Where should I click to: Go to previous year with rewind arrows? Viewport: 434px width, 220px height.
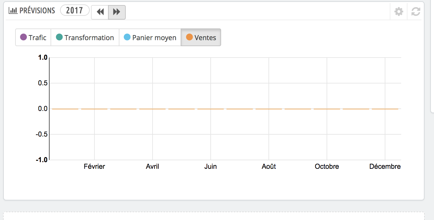tap(100, 12)
